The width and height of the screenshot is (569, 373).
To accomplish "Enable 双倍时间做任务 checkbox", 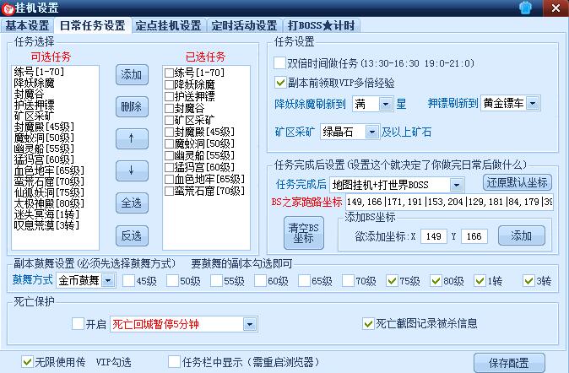I will coord(279,63).
